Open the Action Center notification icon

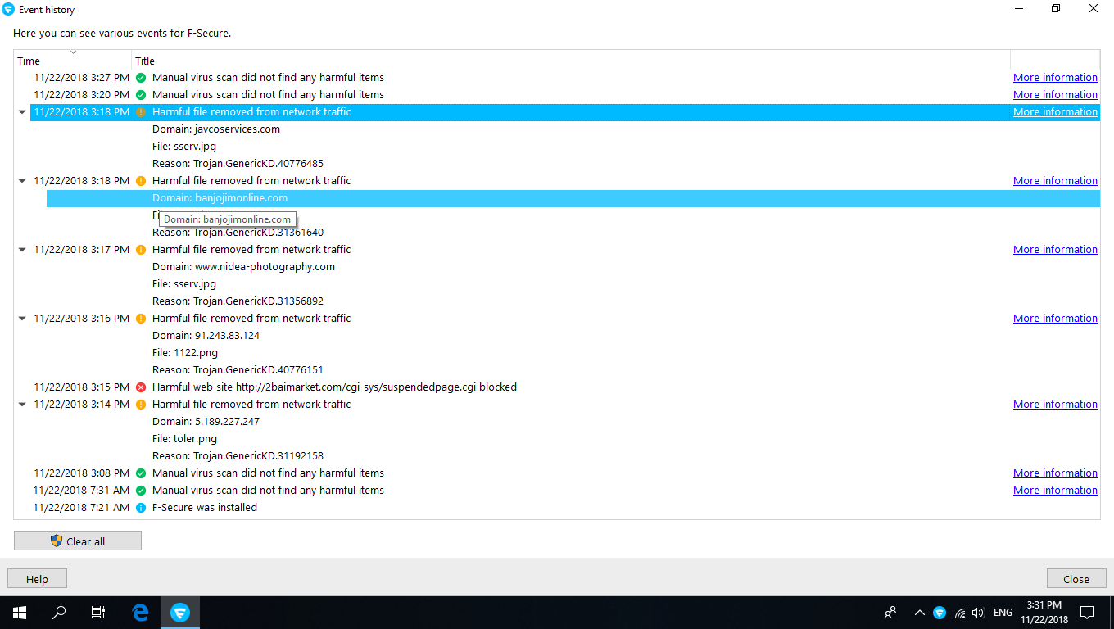1087,612
